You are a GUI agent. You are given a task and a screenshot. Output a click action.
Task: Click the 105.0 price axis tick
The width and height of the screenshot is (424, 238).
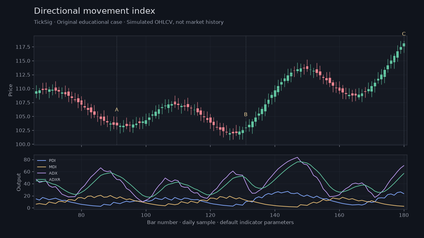pos(23,117)
